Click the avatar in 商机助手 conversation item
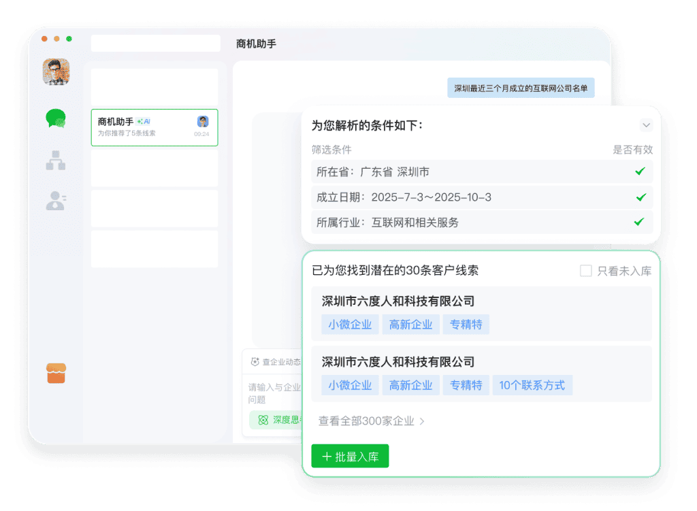This screenshot has width=697, height=511. coord(203,122)
